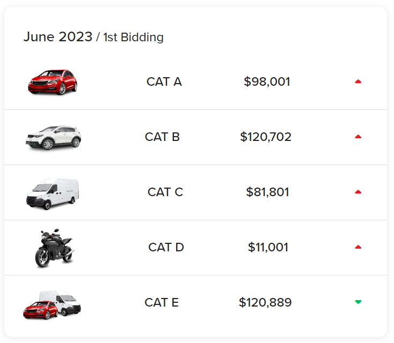
Task: Select the CAT B label
Action: tap(162, 137)
